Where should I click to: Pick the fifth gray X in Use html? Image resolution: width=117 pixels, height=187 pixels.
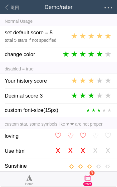pyautogui.click(x=108, y=151)
